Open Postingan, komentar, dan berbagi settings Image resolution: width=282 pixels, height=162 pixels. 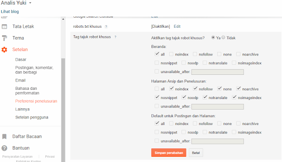tap(34, 70)
